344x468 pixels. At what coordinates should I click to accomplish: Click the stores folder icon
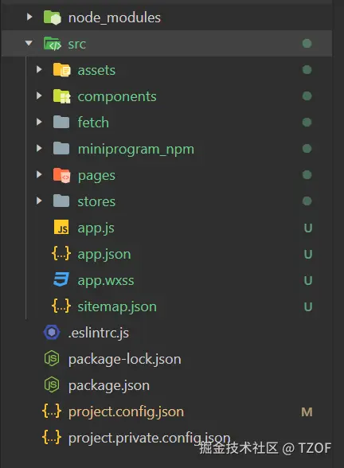coord(61,201)
